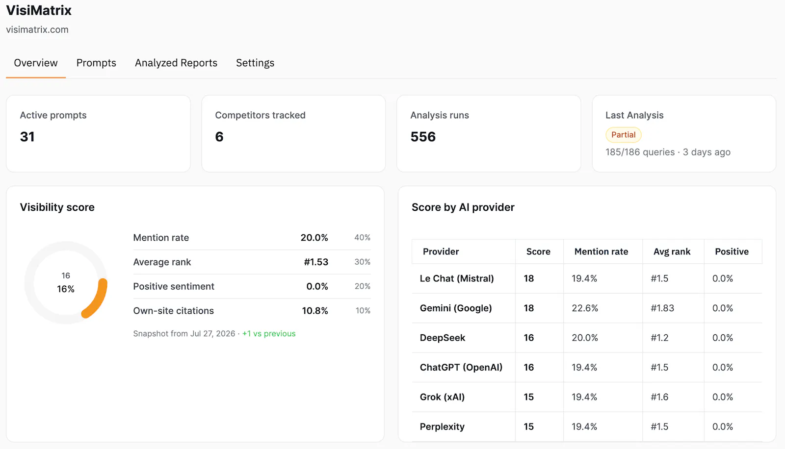Click the 16% value inside the donut

(x=66, y=289)
